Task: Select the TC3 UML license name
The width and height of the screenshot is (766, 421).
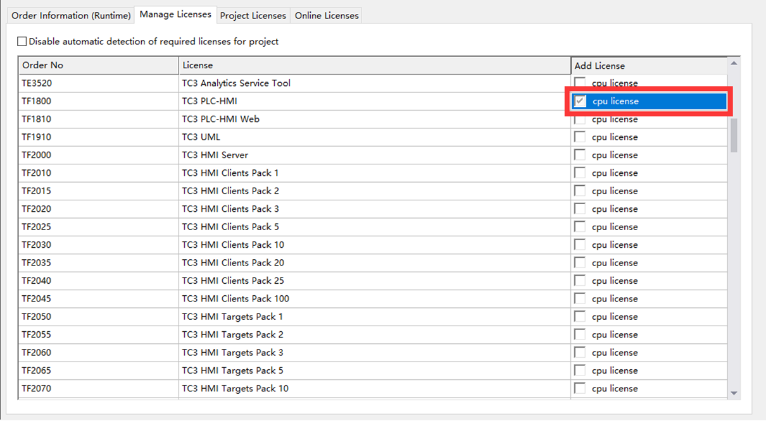Action: 201,137
